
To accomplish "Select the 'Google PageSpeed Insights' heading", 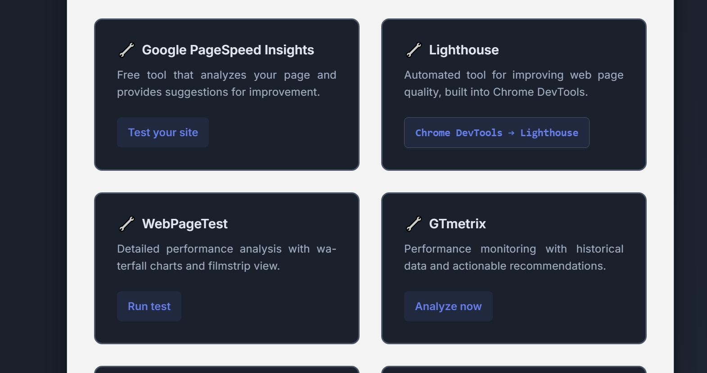I will [228, 50].
